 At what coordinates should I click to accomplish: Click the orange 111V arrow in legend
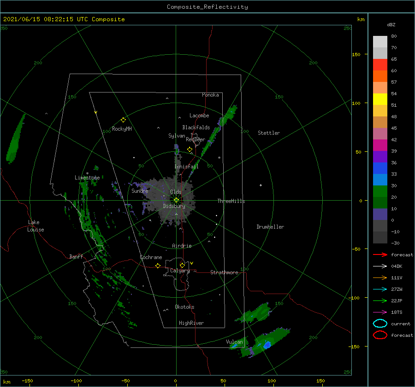pos(380,277)
